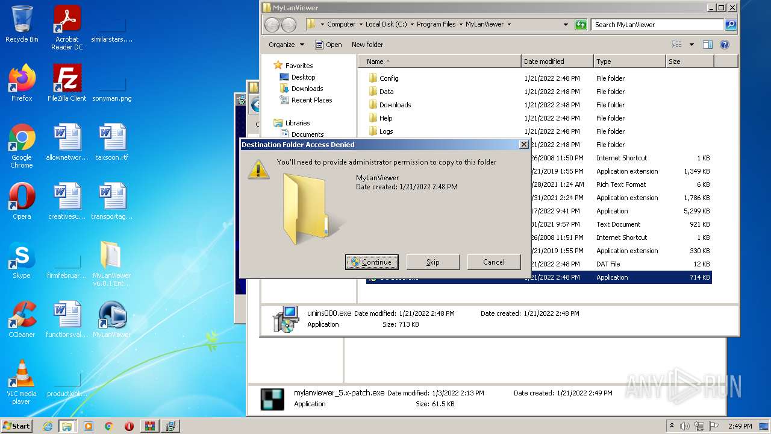Open the view options dropdown arrow
The height and width of the screenshot is (434, 771).
click(x=691, y=45)
